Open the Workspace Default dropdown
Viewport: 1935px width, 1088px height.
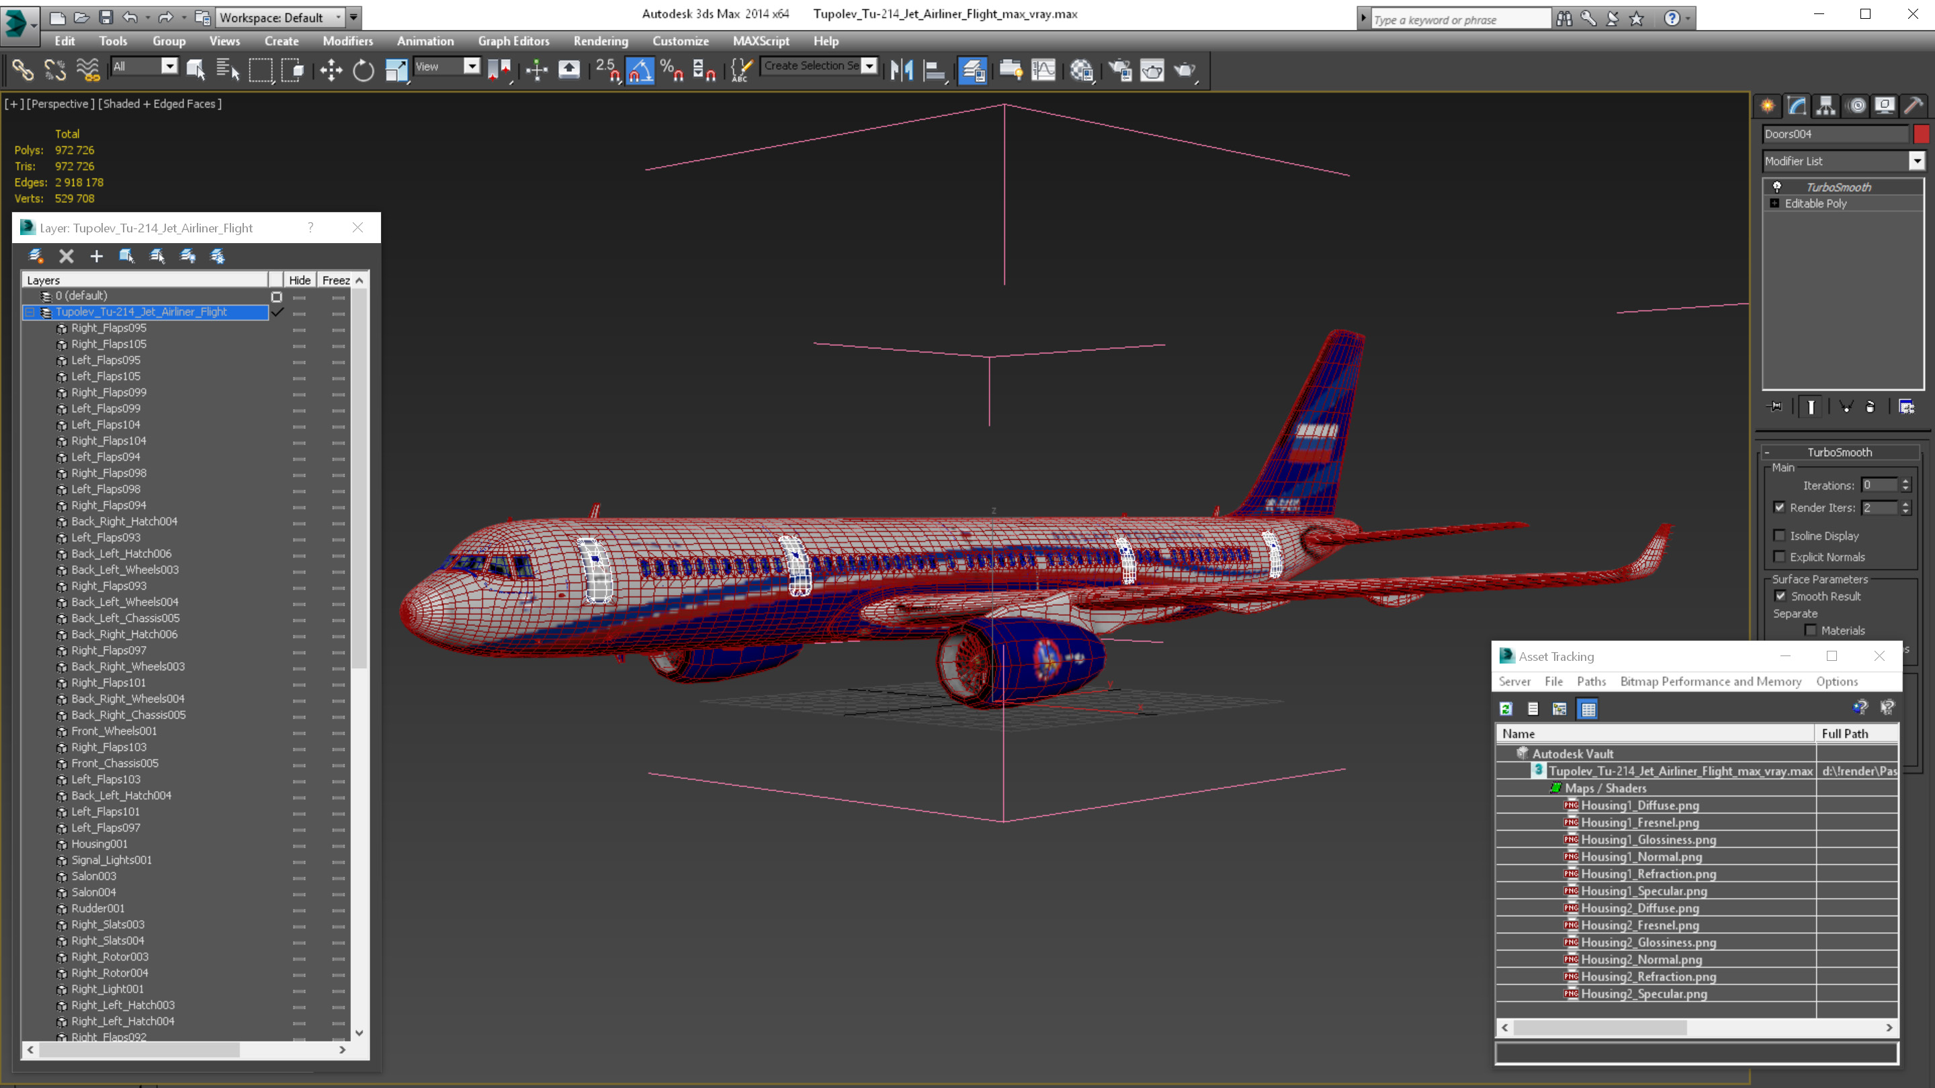(280, 17)
